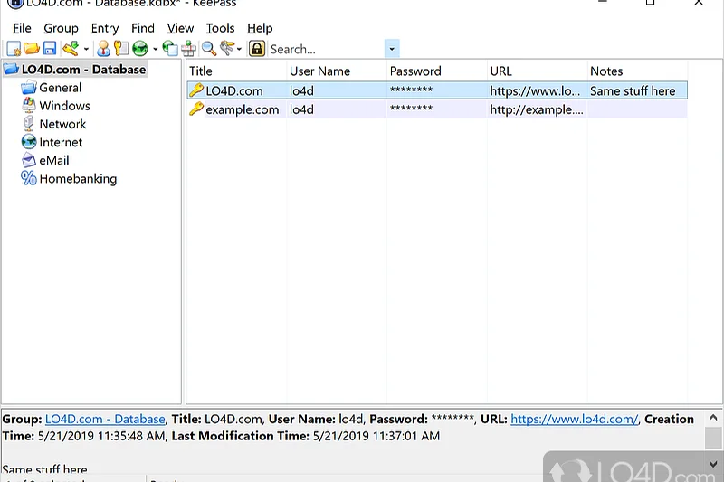Image resolution: width=724 pixels, height=482 pixels.
Task: Click the LO4D.com row URL cell
Action: [x=535, y=90]
